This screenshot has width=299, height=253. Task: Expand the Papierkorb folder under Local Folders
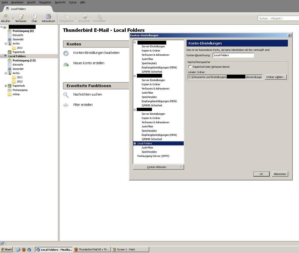pos(6,86)
